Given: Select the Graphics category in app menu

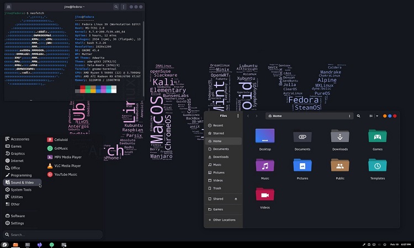Looking at the screenshot, I should [x=18, y=153].
